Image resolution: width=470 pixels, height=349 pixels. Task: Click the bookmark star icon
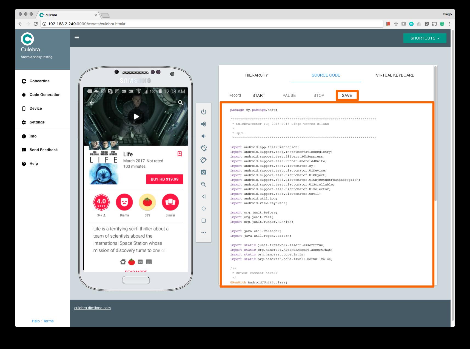396,24
